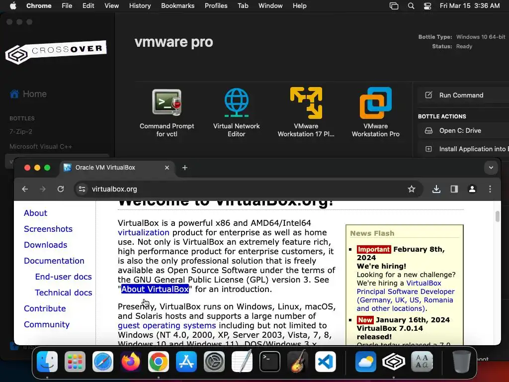Launch VMware Workstation Pro icon
Image resolution: width=509 pixels, height=382 pixels.
pos(376,112)
